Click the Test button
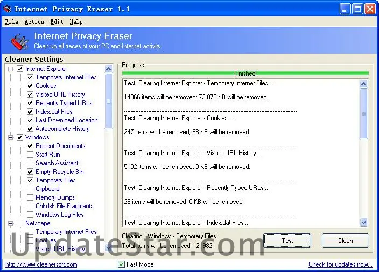Viewport: 379px width, 272px height. tap(287, 241)
